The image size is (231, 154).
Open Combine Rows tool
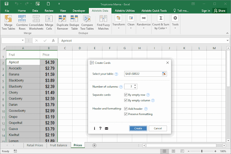pos(22,22)
